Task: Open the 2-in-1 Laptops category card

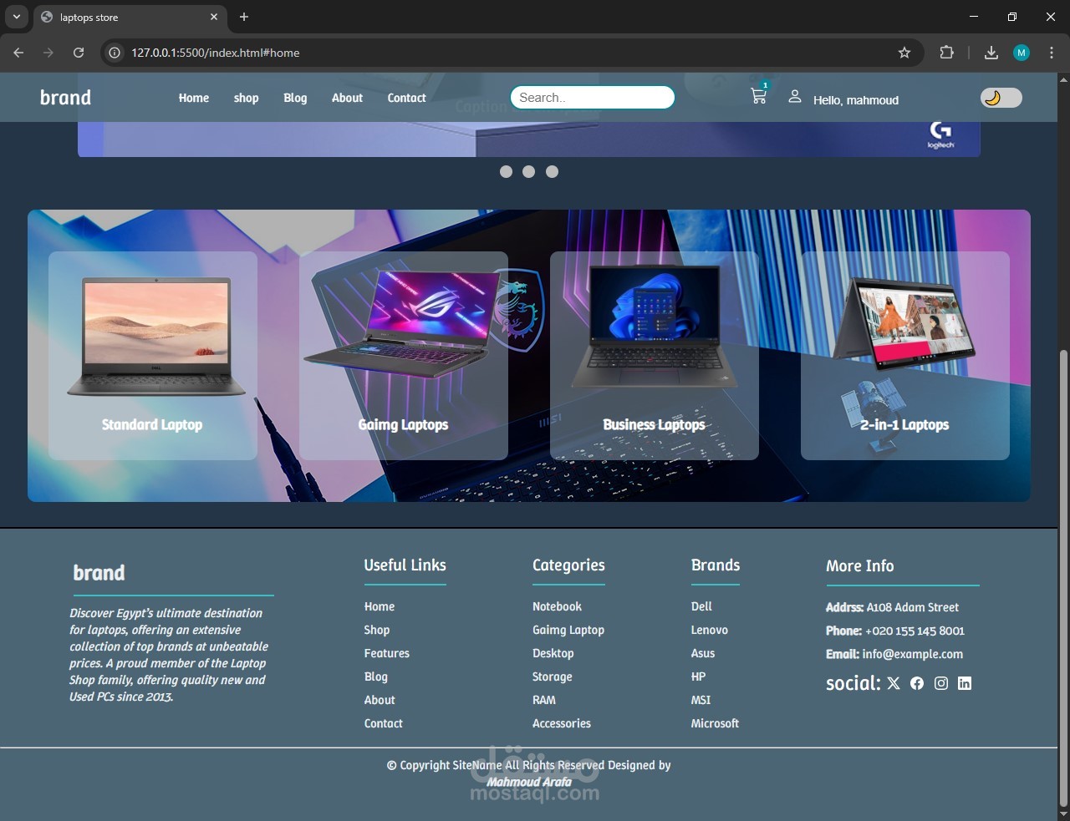Action: click(905, 356)
